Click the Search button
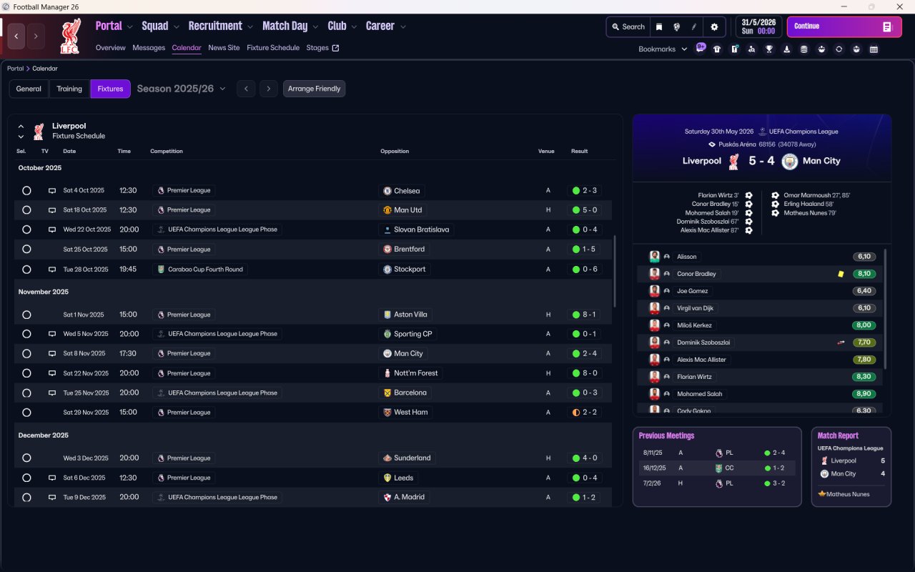This screenshot has width=915, height=572. 628,27
